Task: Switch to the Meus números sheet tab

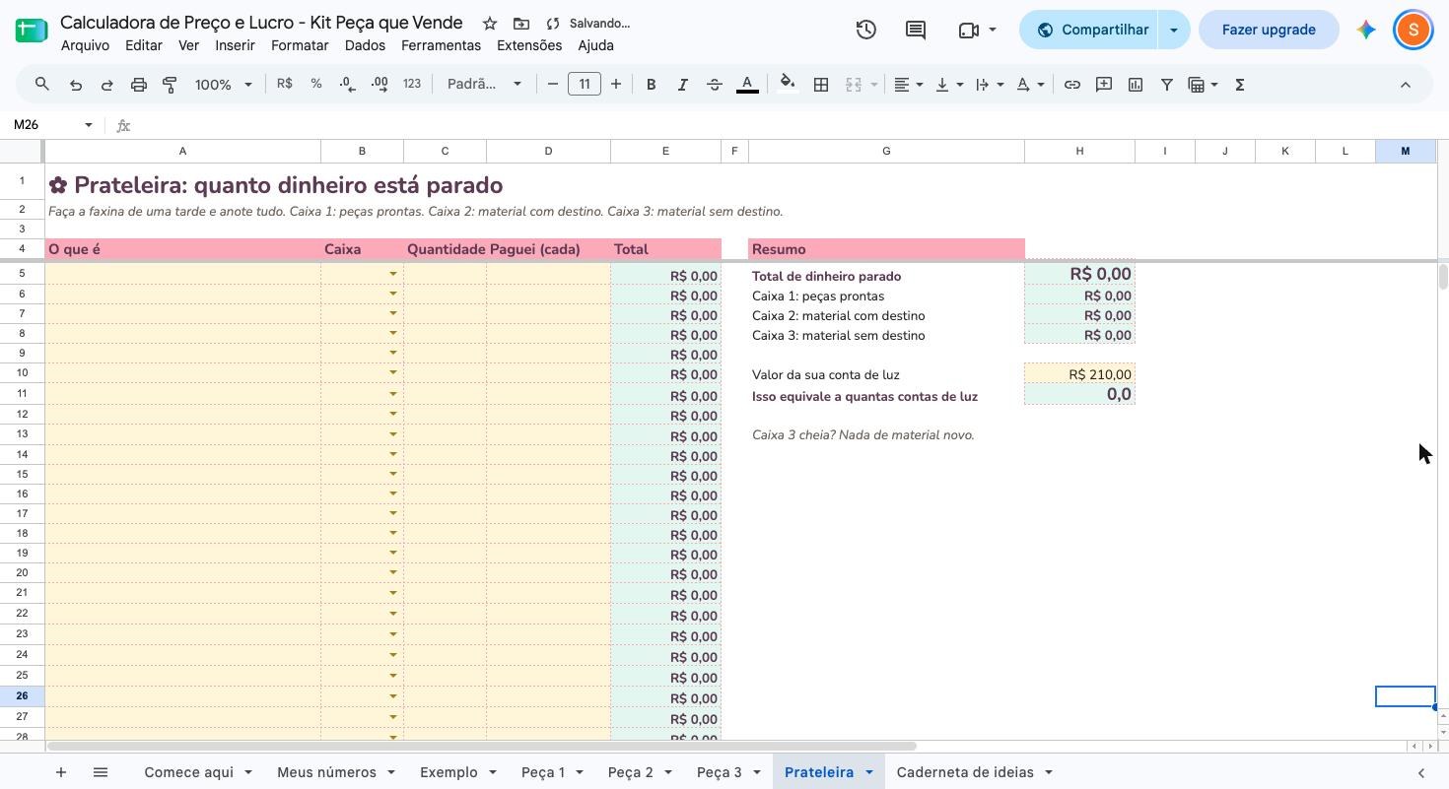Action: pyautogui.click(x=326, y=772)
